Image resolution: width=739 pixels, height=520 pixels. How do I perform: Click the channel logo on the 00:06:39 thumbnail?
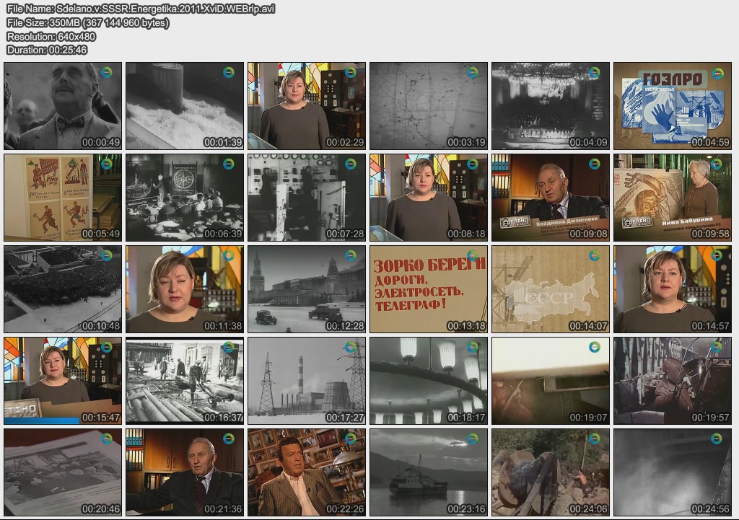coord(229,164)
